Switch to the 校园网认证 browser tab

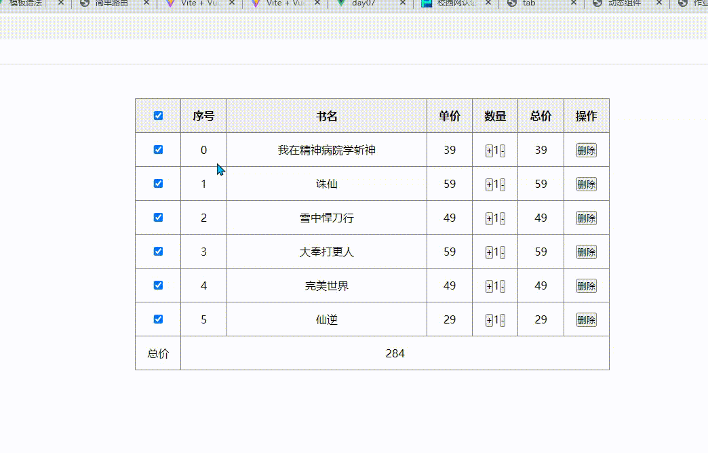(456, 3)
